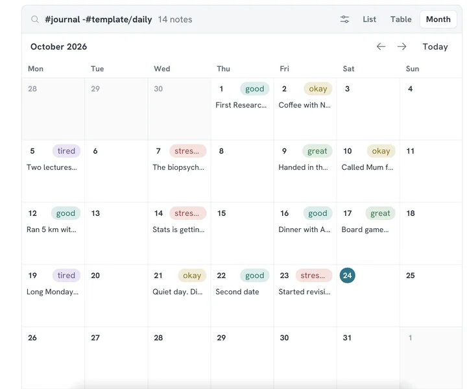Screen dimensions: 467x389
Task: Open the 'Stats is gettin...' note
Action: 178,230
